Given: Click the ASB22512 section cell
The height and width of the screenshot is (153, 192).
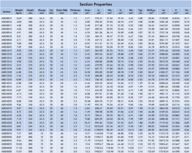Looking at the screenshot, I should tap(7, 51).
